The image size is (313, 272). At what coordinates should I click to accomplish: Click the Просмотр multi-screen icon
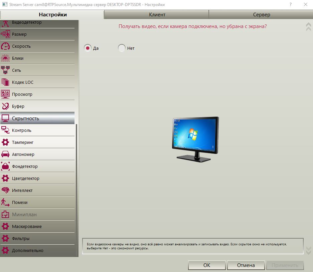click(5, 94)
